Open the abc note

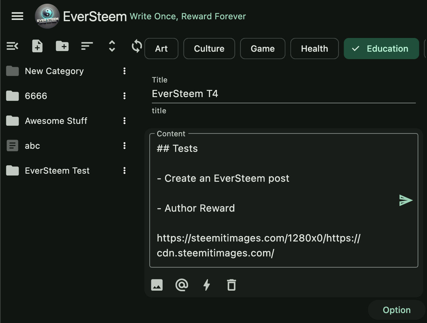[x=32, y=146]
